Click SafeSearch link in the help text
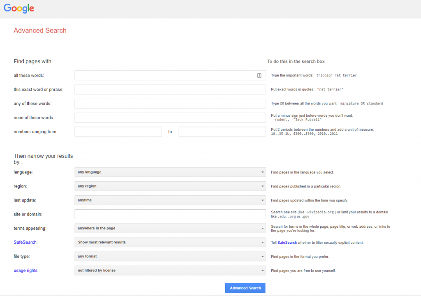Image resolution: width=421 pixels, height=296 pixels. [287, 243]
